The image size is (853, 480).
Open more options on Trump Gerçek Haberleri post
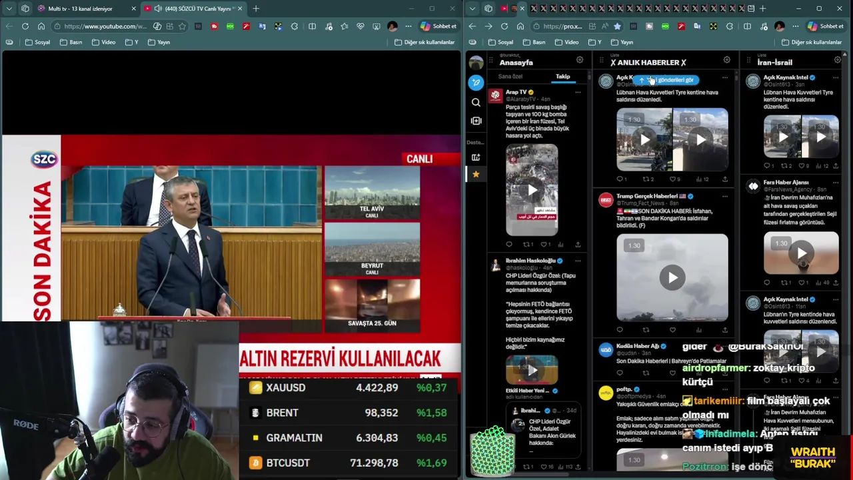pyautogui.click(x=724, y=197)
